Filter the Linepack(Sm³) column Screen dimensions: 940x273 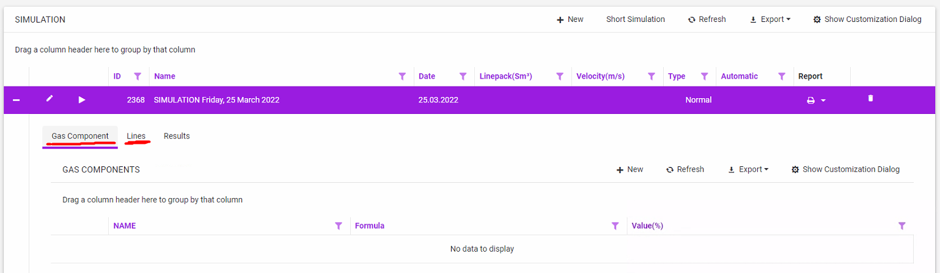pyautogui.click(x=559, y=76)
